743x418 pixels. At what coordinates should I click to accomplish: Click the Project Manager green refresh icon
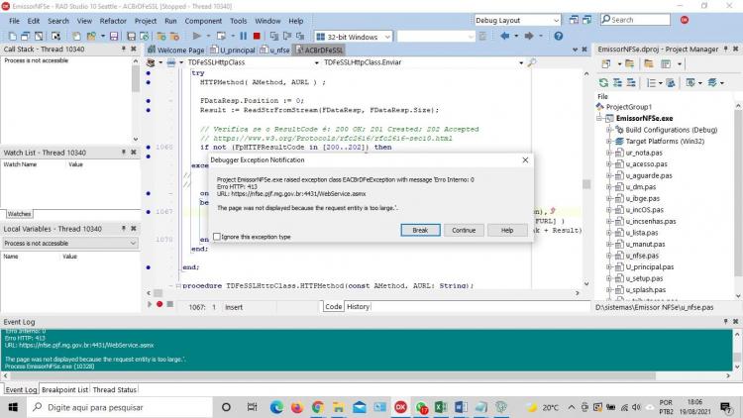pyautogui.click(x=603, y=83)
